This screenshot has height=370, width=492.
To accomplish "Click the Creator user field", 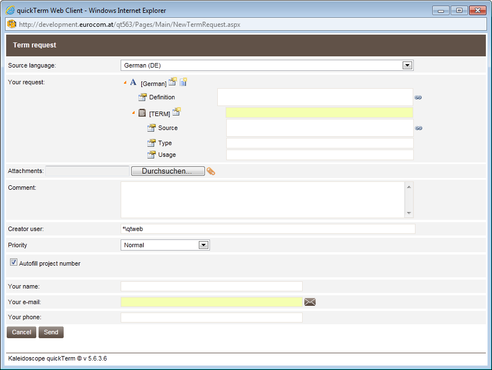I will tap(268, 229).
